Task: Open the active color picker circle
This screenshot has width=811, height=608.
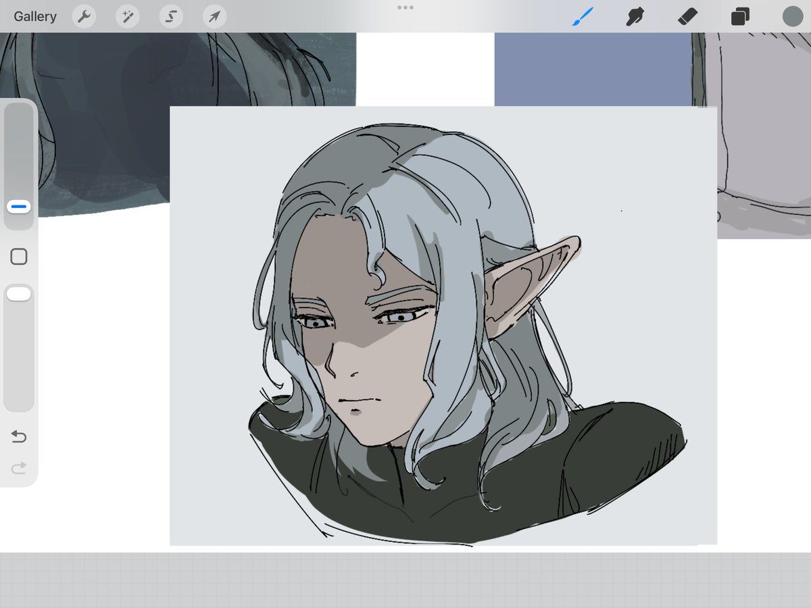Action: tap(792, 16)
